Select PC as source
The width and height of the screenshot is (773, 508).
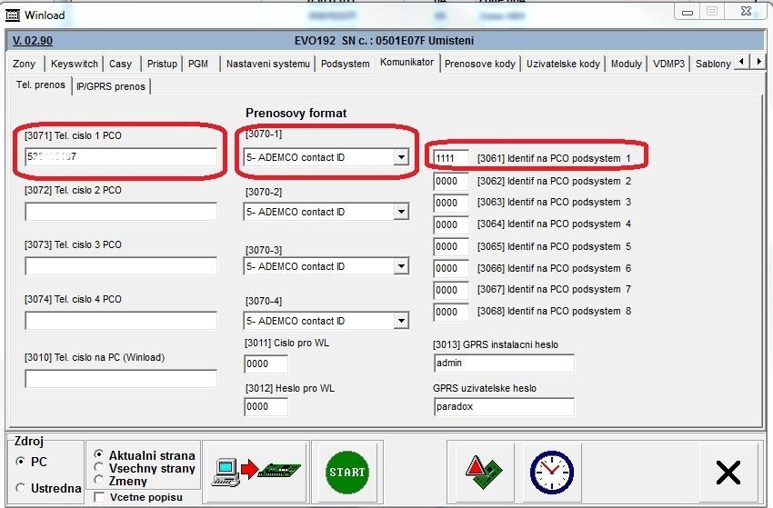pyautogui.click(x=21, y=462)
